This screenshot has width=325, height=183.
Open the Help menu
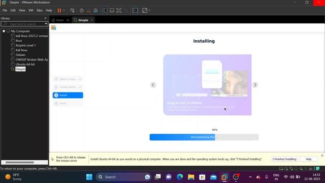point(49,10)
